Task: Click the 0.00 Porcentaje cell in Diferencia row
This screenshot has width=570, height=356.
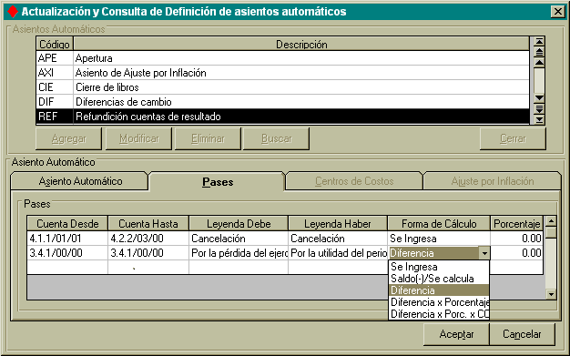Action: [x=516, y=253]
